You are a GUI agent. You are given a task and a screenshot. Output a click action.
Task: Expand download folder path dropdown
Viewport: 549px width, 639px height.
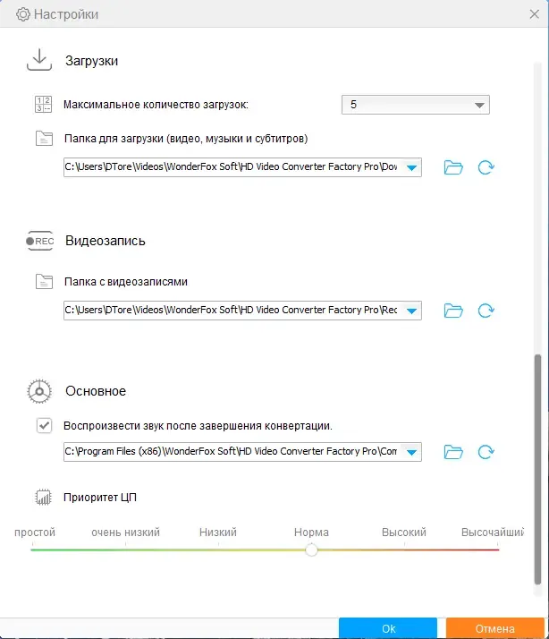coord(411,167)
